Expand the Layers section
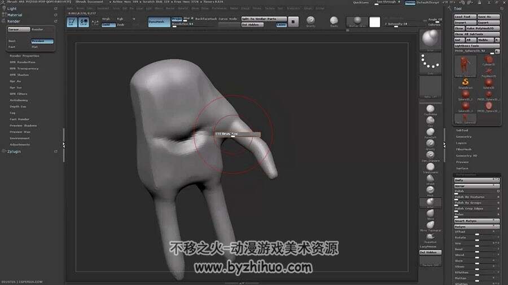The width and height of the screenshot is (508, 285). 461,143
